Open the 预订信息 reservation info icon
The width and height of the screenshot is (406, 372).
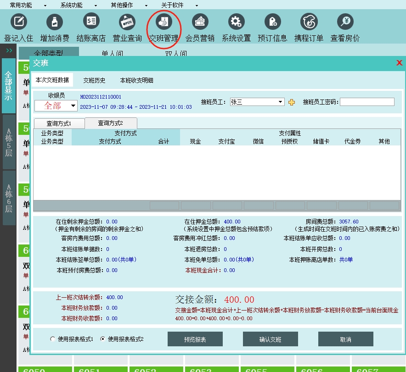pyautogui.click(x=272, y=22)
